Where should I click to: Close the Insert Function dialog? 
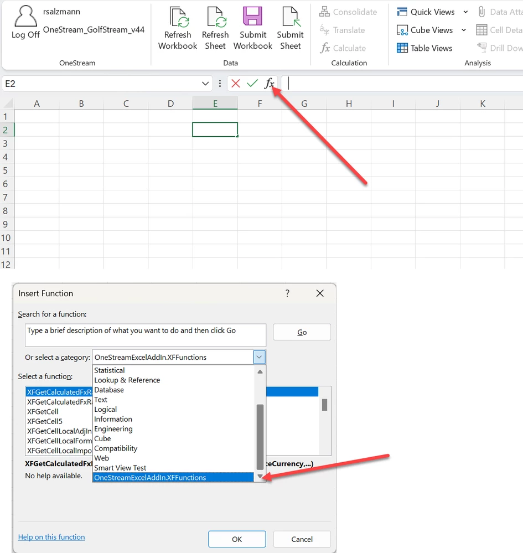[x=320, y=293]
